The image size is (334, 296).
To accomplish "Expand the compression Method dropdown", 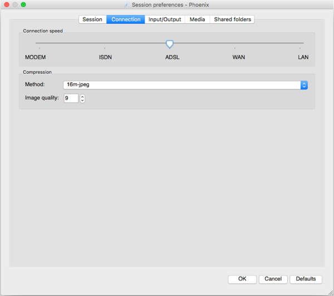I will 304,85.
